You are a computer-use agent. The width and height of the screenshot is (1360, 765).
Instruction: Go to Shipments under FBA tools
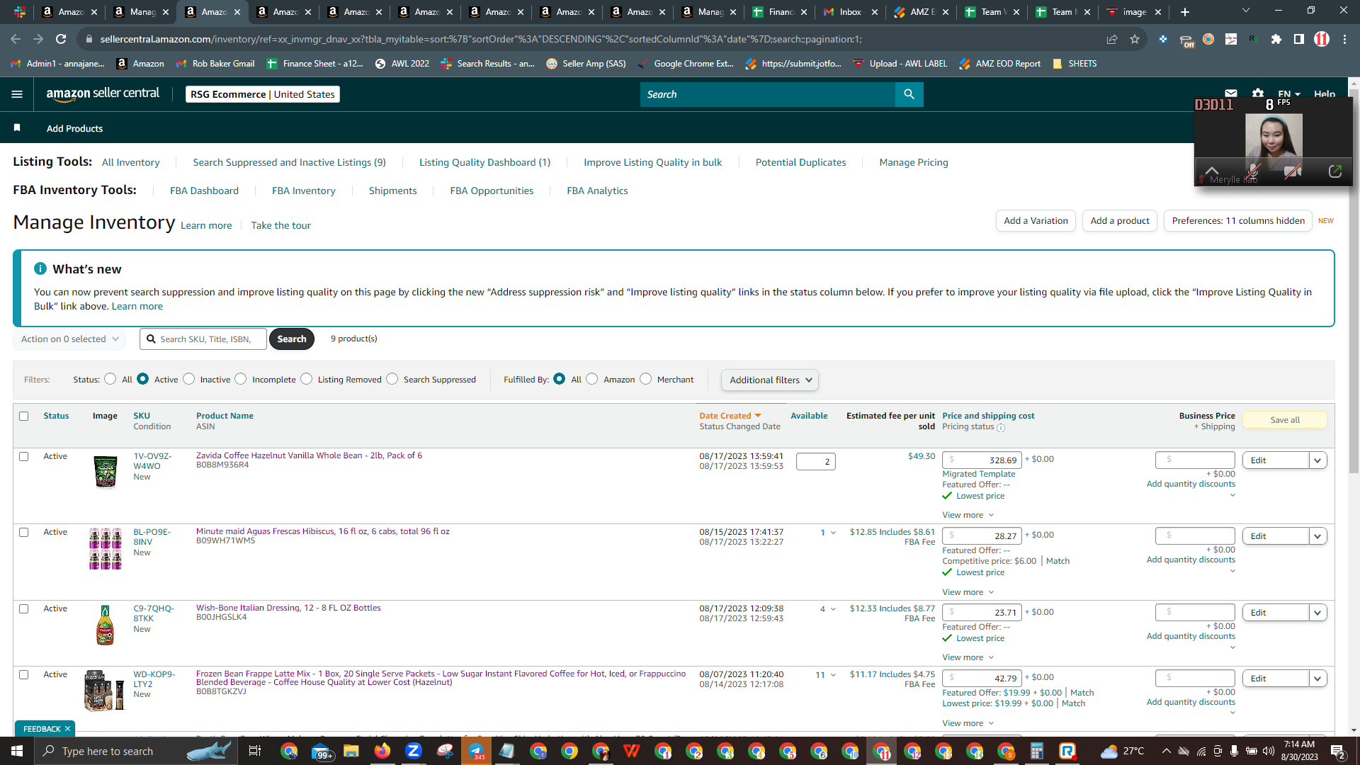click(x=393, y=191)
